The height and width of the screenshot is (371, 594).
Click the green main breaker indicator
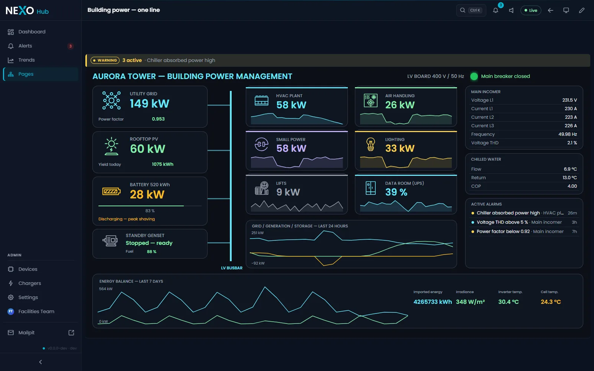(474, 76)
